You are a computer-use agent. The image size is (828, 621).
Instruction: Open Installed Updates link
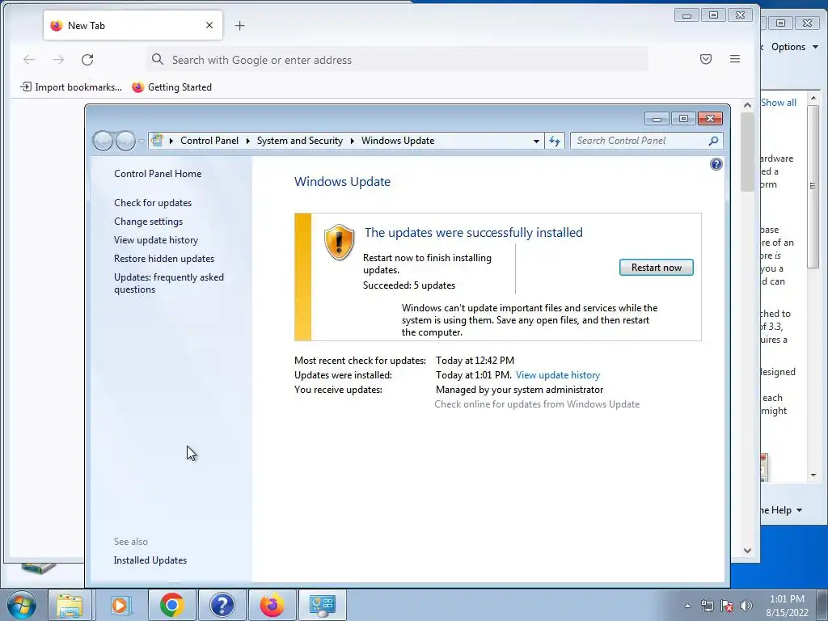coord(150,560)
